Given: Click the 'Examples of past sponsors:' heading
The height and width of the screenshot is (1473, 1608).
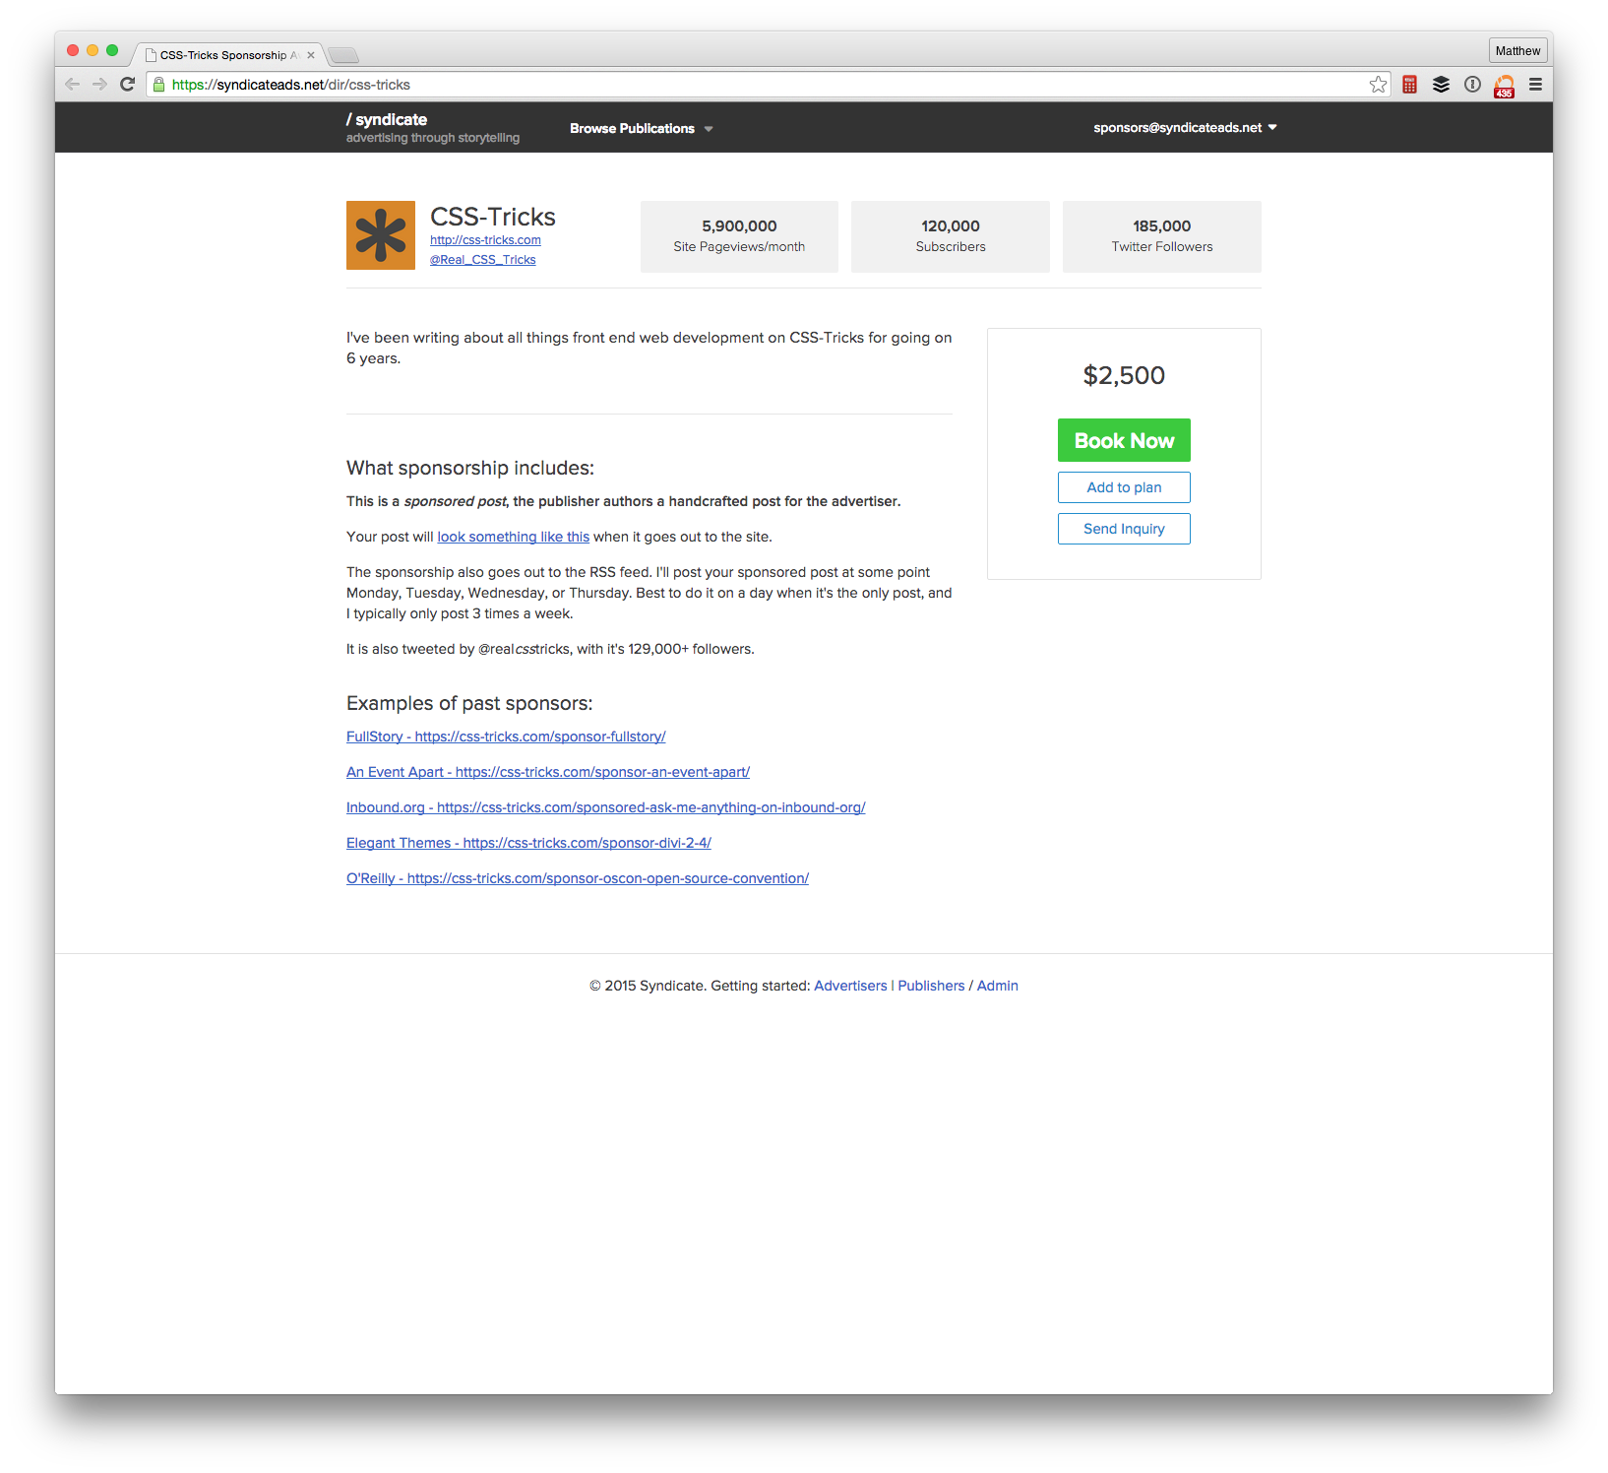Looking at the screenshot, I should pyautogui.click(x=469, y=703).
